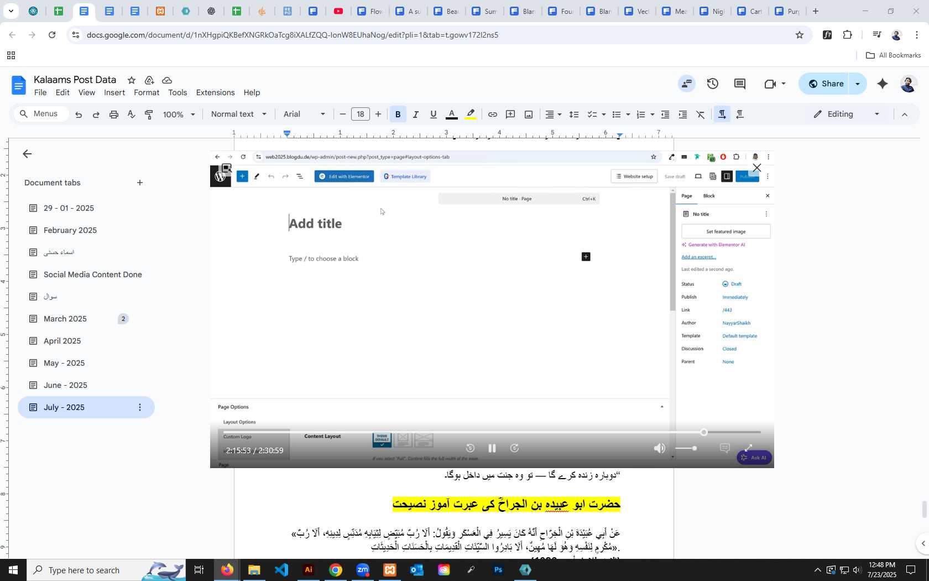This screenshot has height=581, width=929.
Task: Open the checklist dropdown arrow
Action: click(604, 115)
